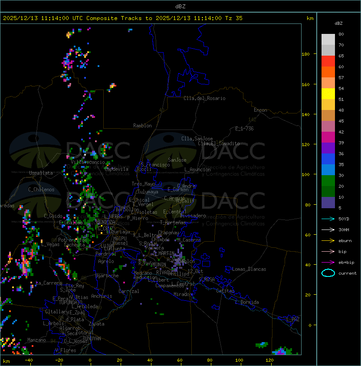Click the 'Ramblon' map label

point(142,126)
